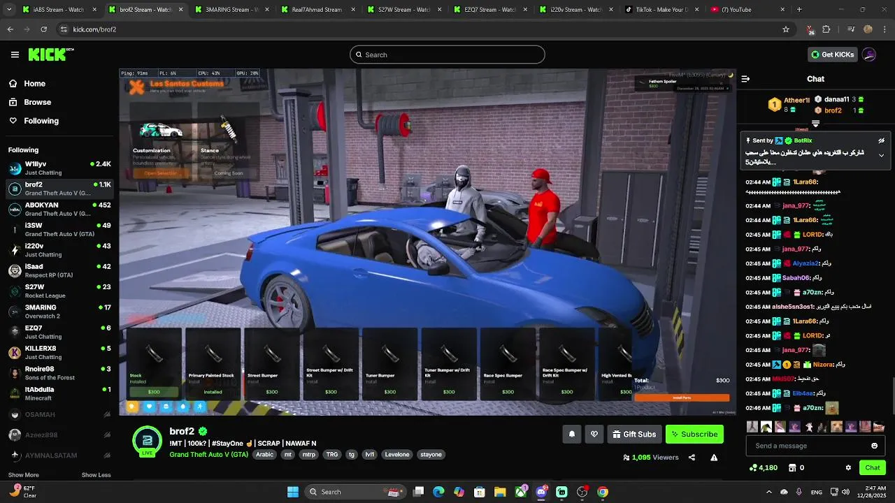The height and width of the screenshot is (503, 895).
Task: Switch to the S27W Stream browser tab
Action: coord(402,10)
